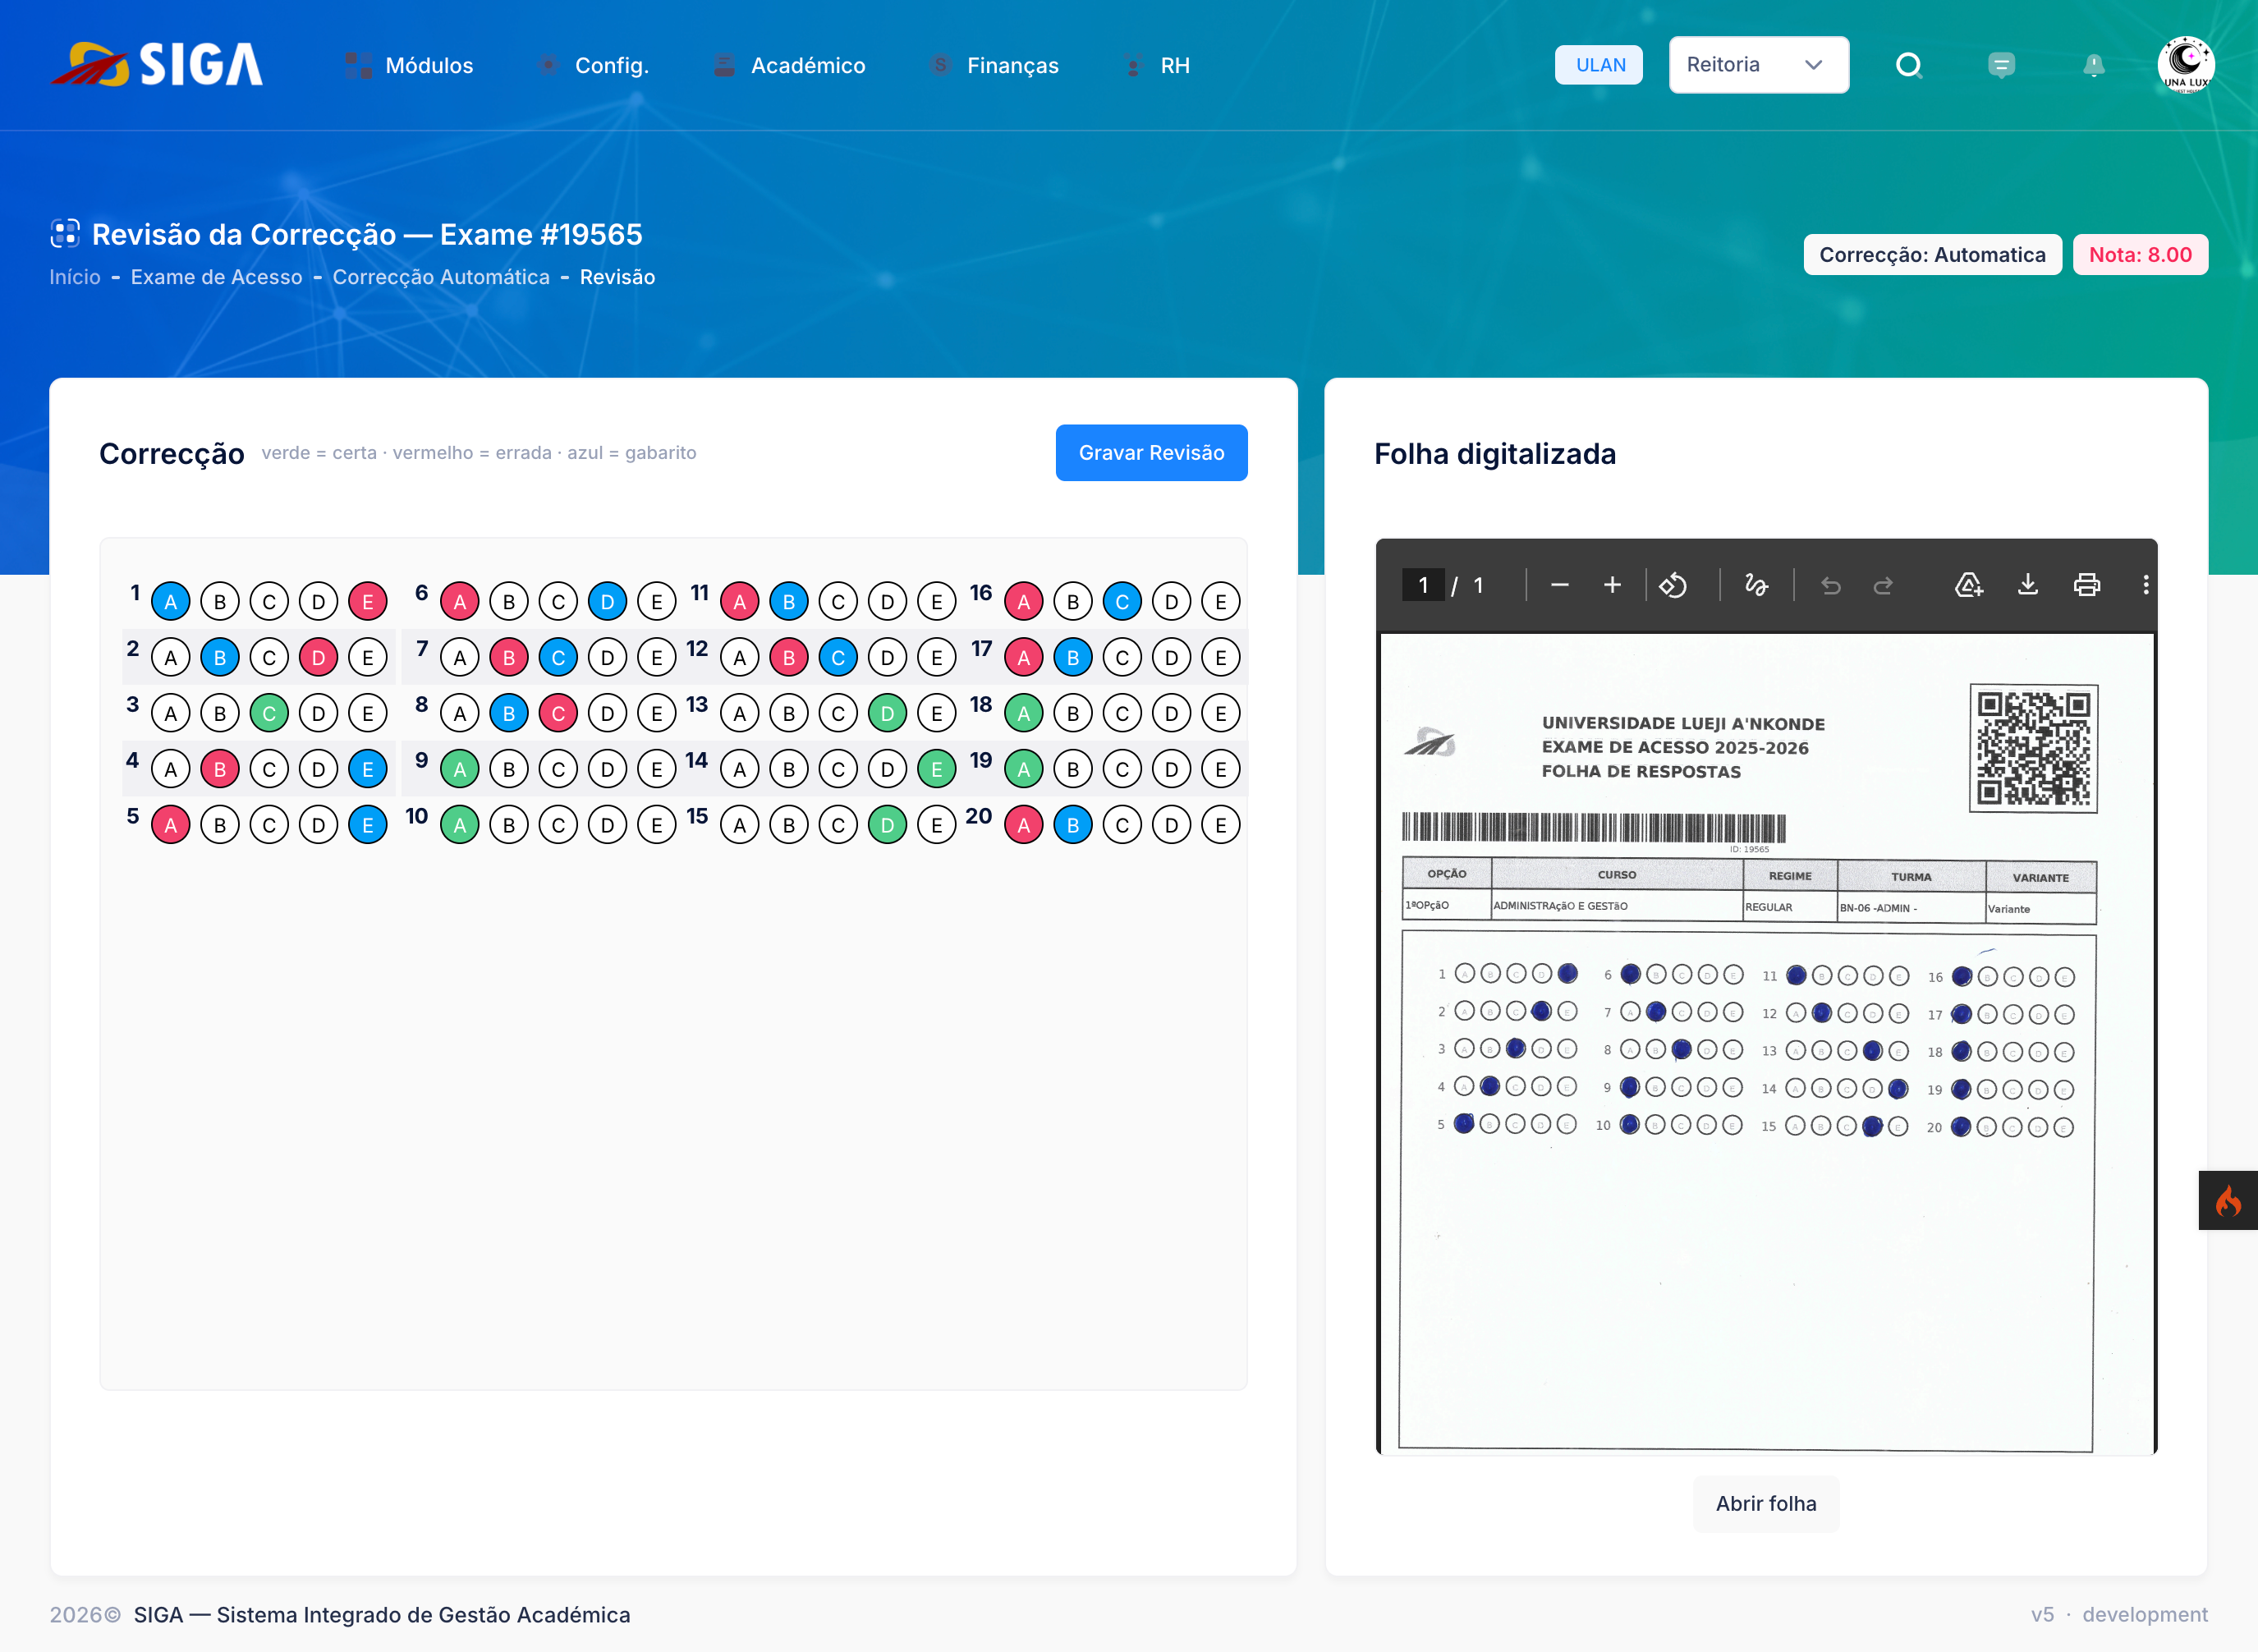Click the Abrir folha button
This screenshot has height=1652, width=2258.
tap(1766, 1504)
